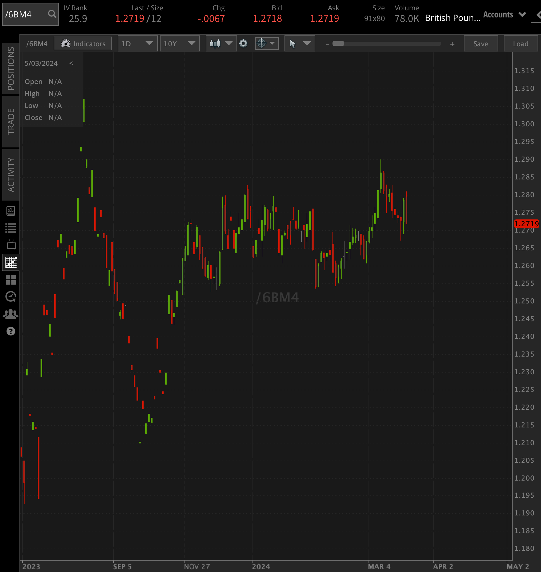Click the Ask price 1.2719 in header
This screenshot has height=572, width=541.
pyautogui.click(x=324, y=19)
